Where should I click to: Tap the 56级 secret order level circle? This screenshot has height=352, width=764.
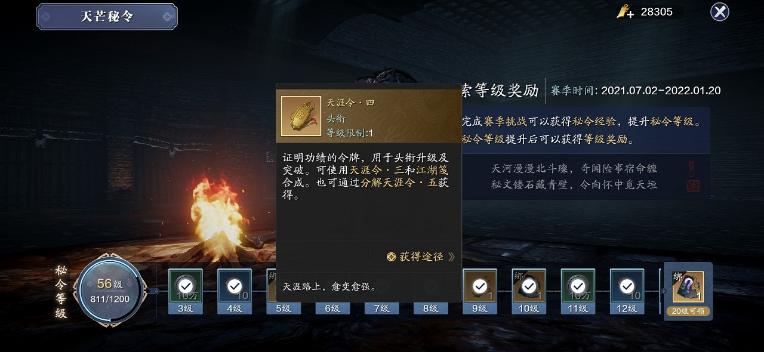click(110, 291)
